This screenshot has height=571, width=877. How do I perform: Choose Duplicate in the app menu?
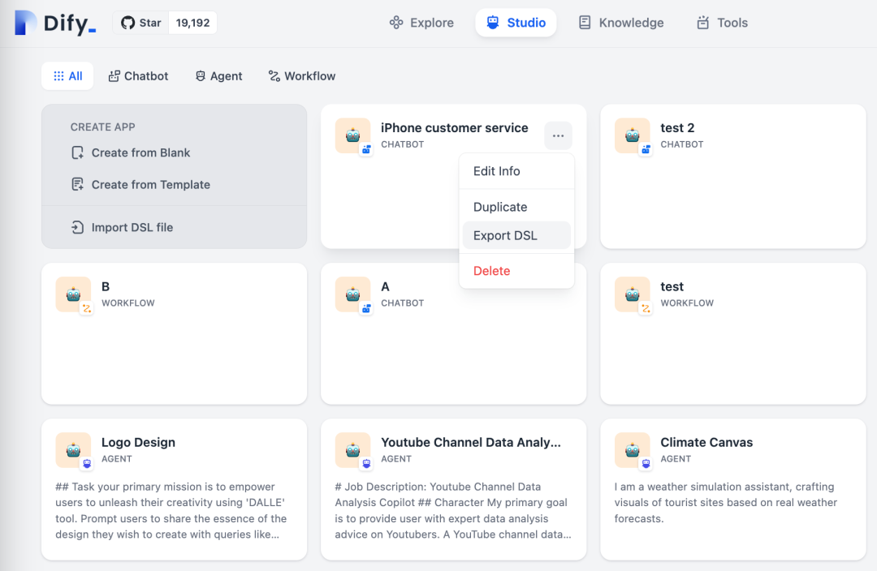tap(500, 207)
